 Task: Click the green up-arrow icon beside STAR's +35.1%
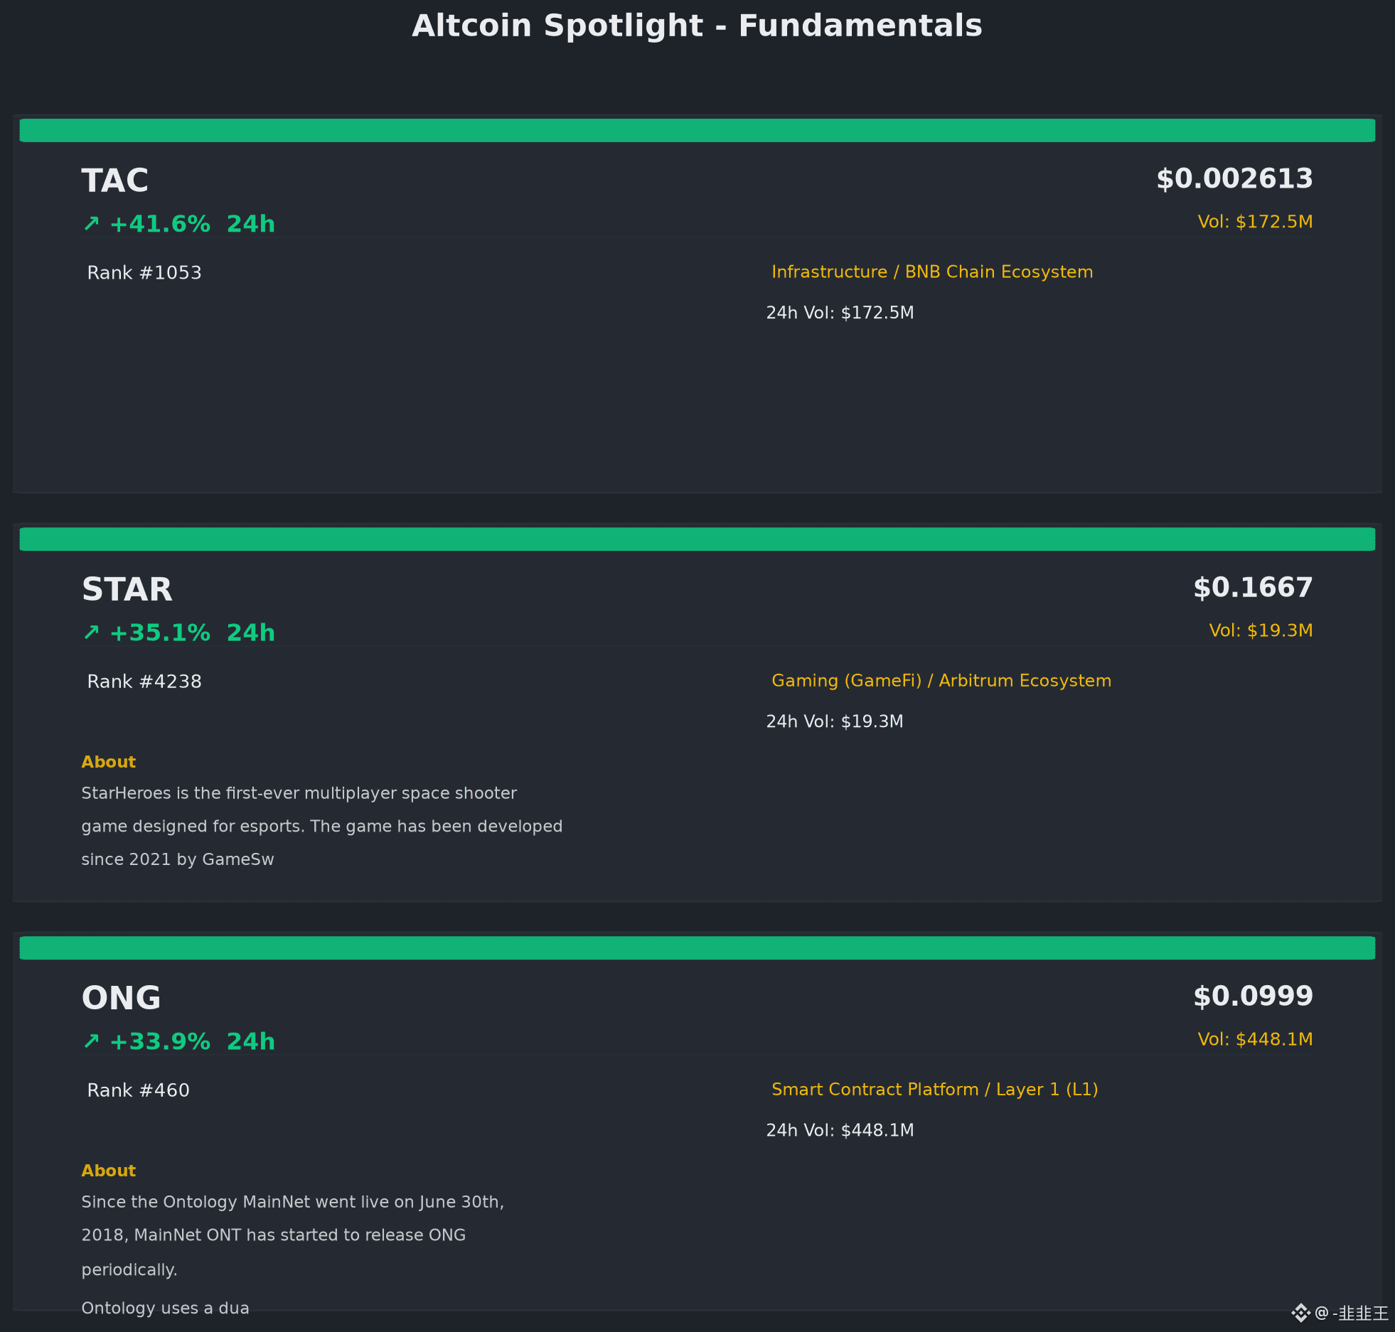coord(91,633)
